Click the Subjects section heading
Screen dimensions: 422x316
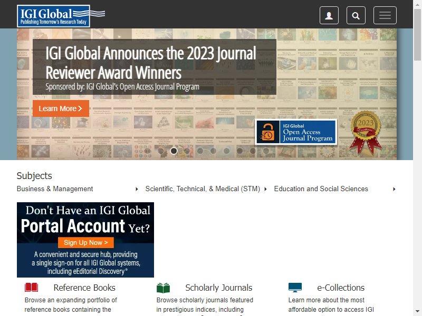pyautogui.click(x=34, y=176)
